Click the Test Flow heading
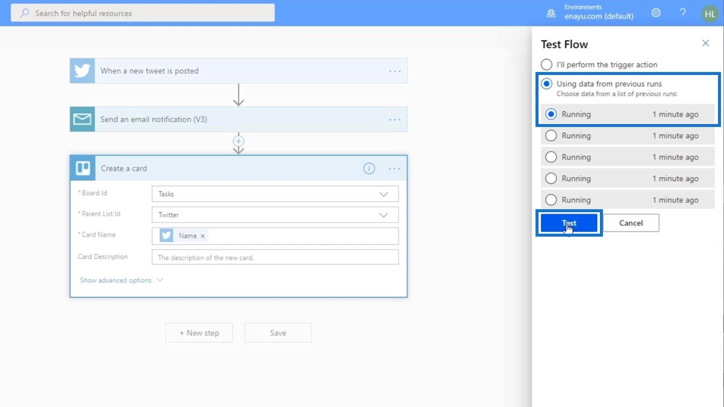Screen dimensions: 724x407 tap(564, 44)
